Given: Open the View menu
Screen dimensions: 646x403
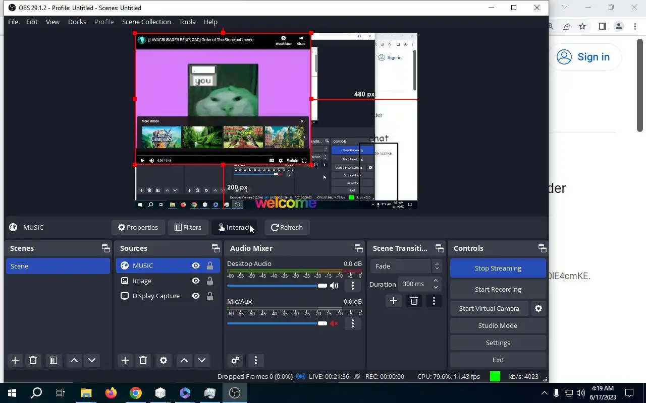Looking at the screenshot, I should (x=52, y=22).
